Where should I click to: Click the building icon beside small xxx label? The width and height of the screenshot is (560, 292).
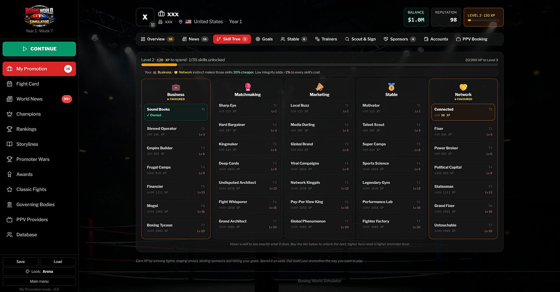(x=160, y=22)
